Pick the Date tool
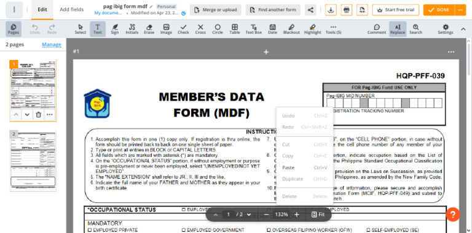Viewport: 472px width, 233px height. pyautogui.click(x=272, y=29)
